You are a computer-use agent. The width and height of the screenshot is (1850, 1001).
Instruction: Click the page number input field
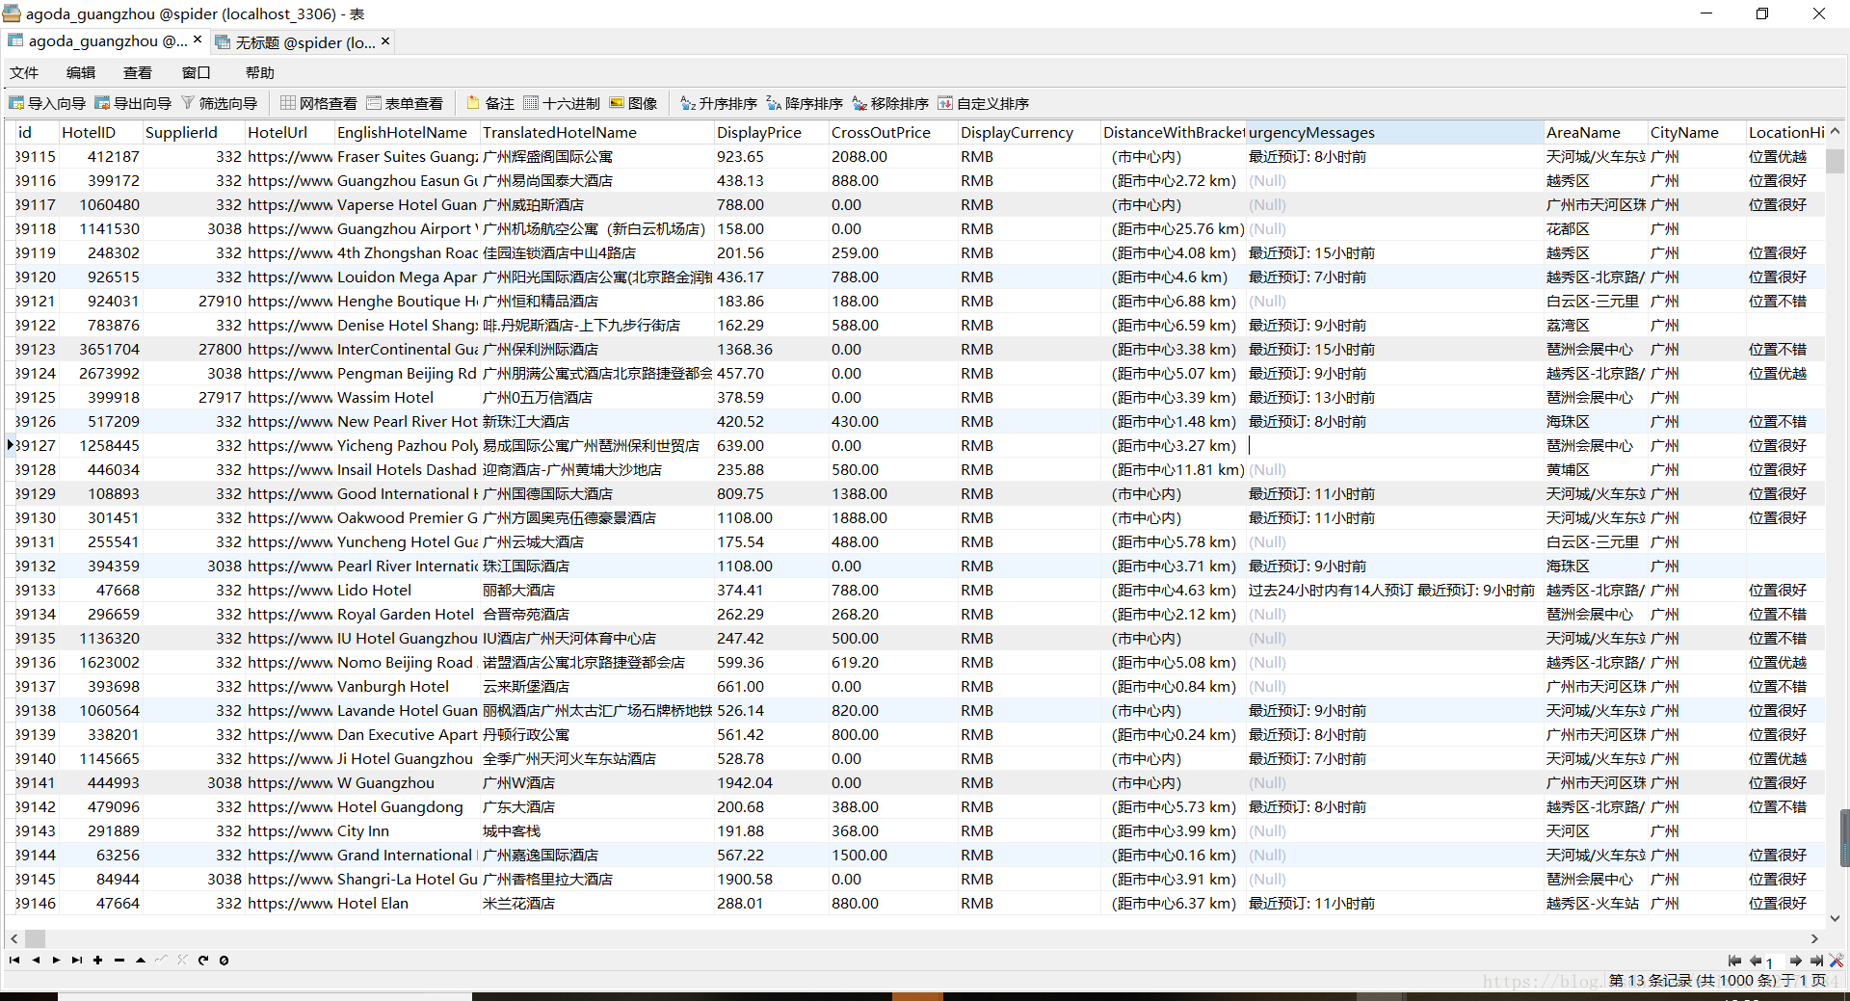[1774, 961]
